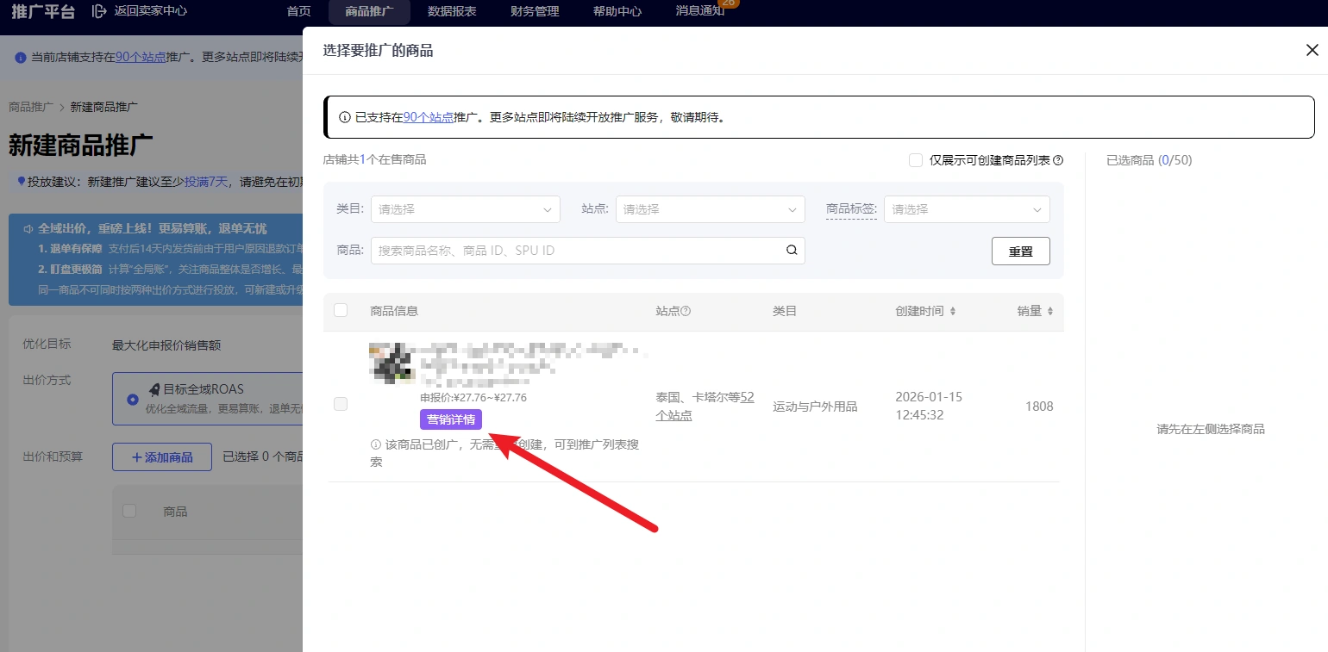Screen dimensions: 1328x652
Task: Click the help icon beside 站点 column header
Action: coord(686,311)
